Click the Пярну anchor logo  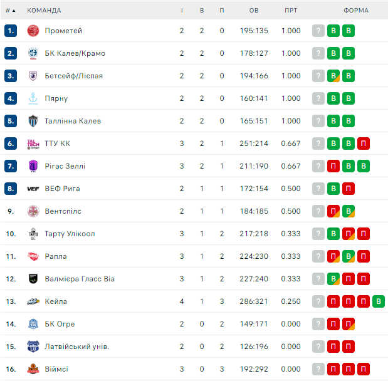tap(33, 98)
